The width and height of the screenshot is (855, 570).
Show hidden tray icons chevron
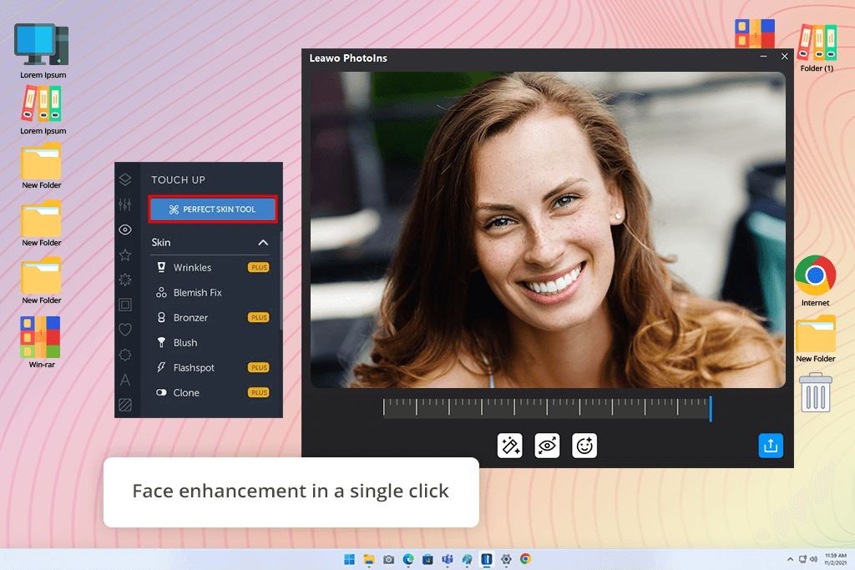(790, 559)
